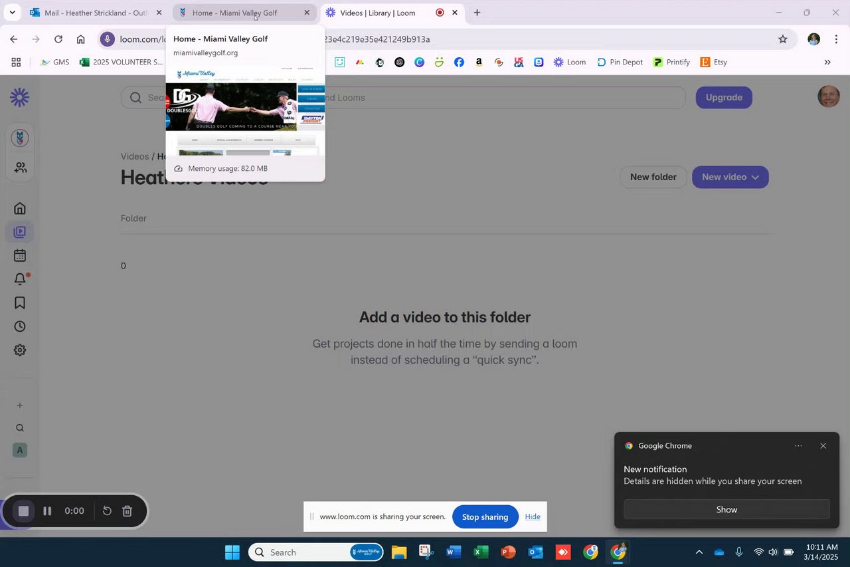Image resolution: width=850 pixels, height=567 pixels.
Task: Open the taskbar clock showing 10:11 AM
Action: coord(821,552)
